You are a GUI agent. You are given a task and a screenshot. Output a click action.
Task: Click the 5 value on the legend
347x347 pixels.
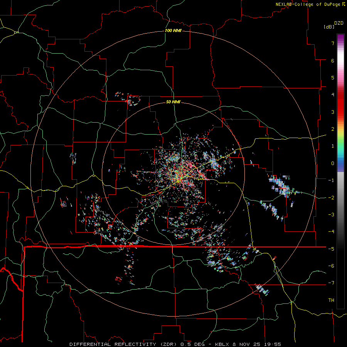click(x=333, y=77)
